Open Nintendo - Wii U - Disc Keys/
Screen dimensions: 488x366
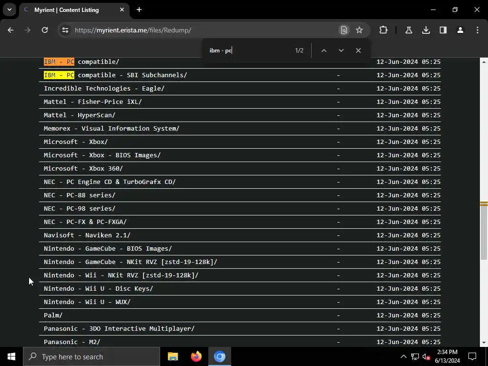pos(98,289)
